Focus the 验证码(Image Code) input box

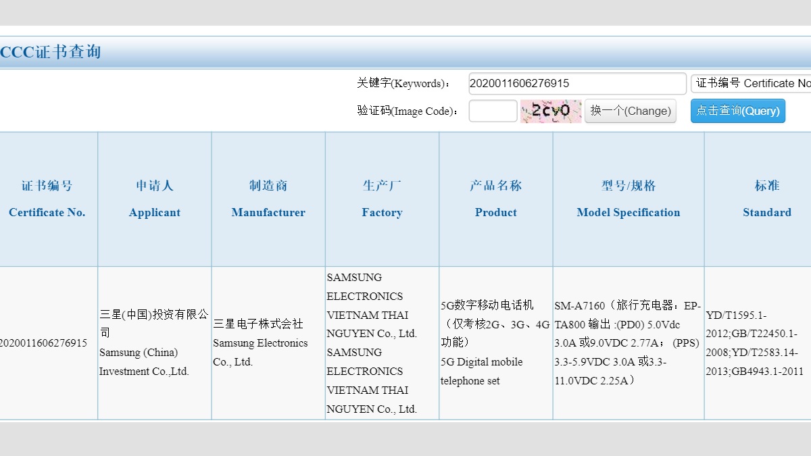point(493,111)
